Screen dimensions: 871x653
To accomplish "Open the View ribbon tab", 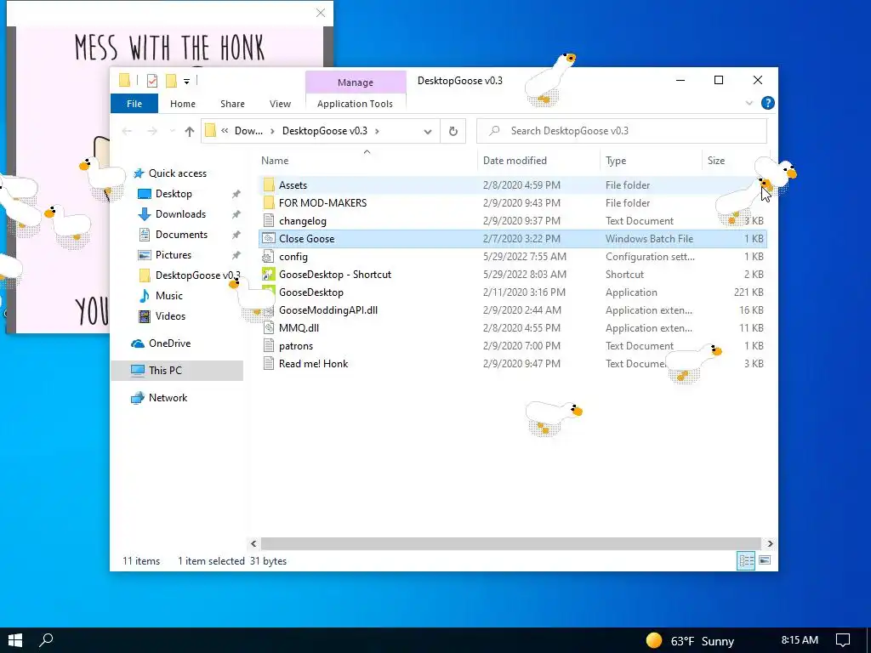I will point(280,104).
